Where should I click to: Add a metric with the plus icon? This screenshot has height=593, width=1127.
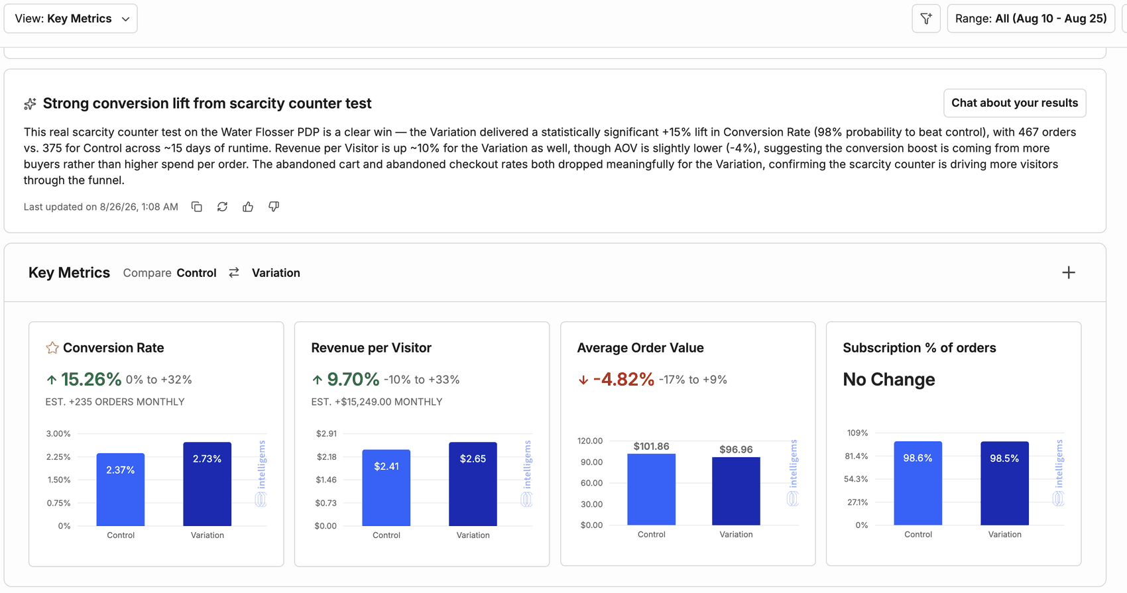[1068, 272]
